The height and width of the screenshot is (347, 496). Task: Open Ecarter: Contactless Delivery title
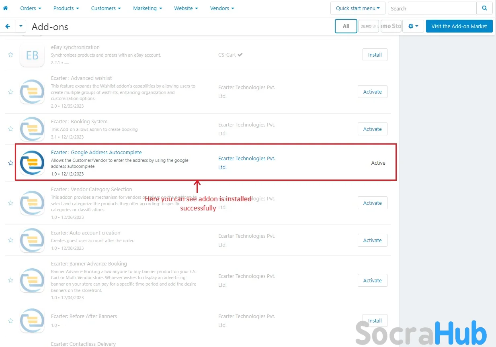point(83,344)
